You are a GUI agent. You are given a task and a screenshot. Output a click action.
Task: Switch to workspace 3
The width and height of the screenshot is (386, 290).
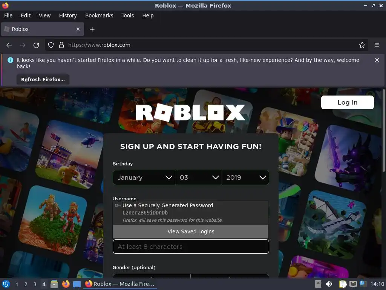[x=35, y=284]
